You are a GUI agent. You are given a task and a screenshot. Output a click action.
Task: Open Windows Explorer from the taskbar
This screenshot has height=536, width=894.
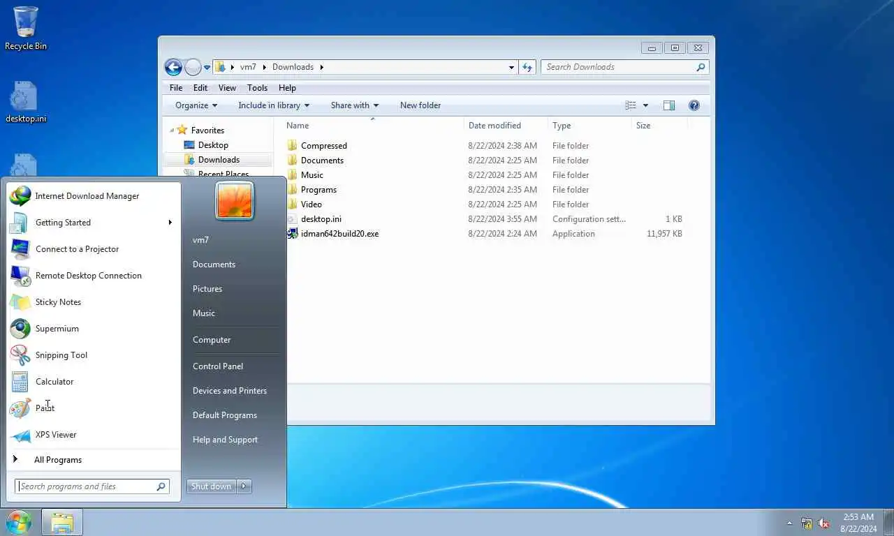(62, 523)
